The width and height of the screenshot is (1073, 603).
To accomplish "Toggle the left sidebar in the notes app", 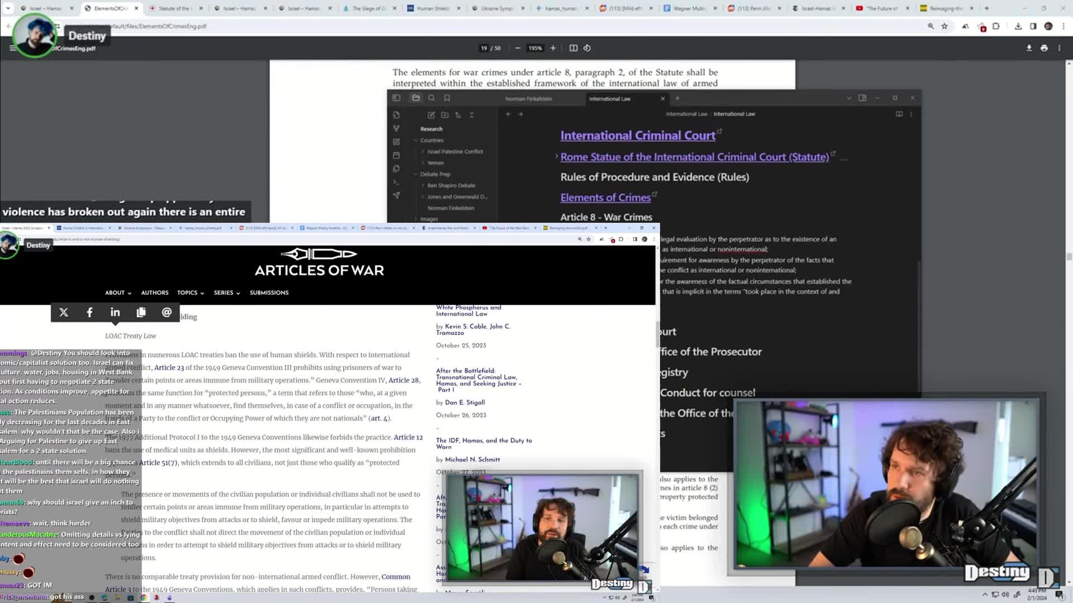I will point(396,98).
